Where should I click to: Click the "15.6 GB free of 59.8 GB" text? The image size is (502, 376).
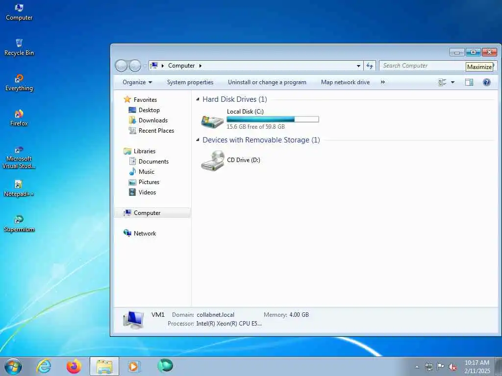pos(255,127)
